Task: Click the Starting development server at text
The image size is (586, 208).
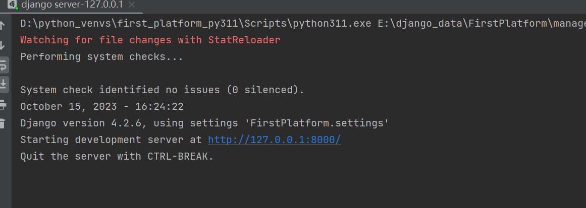Action: [x=111, y=140]
